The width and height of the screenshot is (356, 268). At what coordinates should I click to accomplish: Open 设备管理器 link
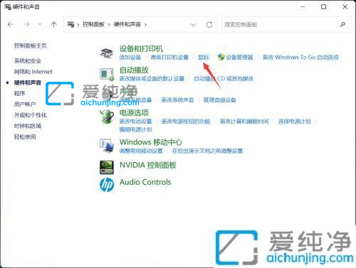[239, 58]
